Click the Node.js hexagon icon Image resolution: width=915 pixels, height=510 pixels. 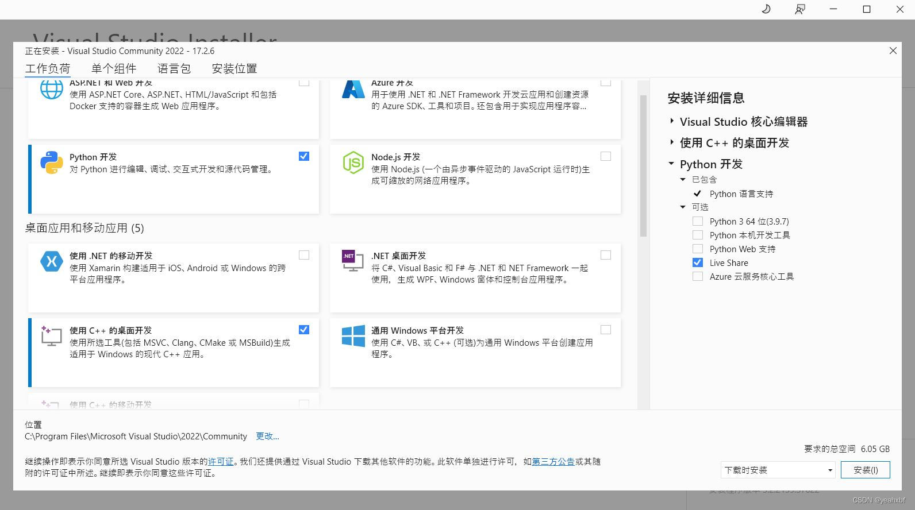pos(353,163)
